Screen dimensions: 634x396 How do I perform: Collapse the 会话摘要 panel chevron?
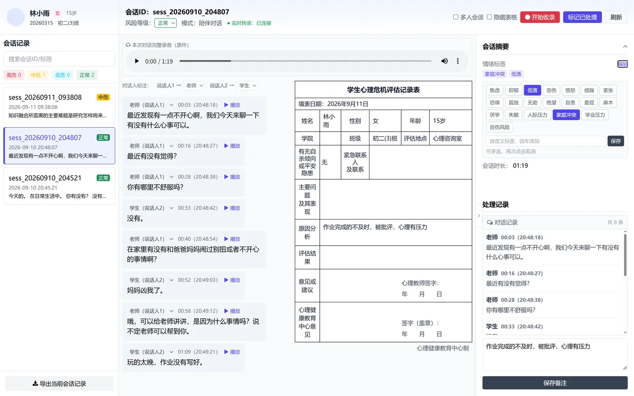[x=625, y=47]
